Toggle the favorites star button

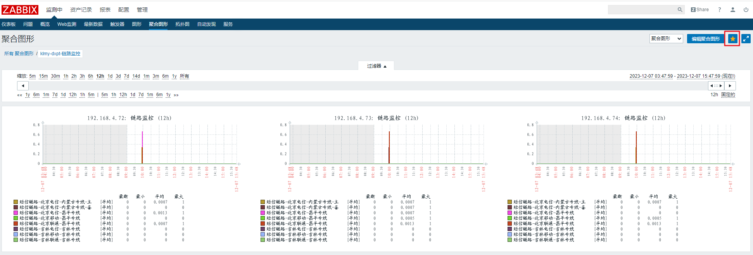(x=732, y=39)
